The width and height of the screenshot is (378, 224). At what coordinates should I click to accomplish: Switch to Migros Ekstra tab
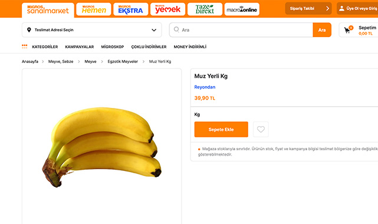point(131,9)
